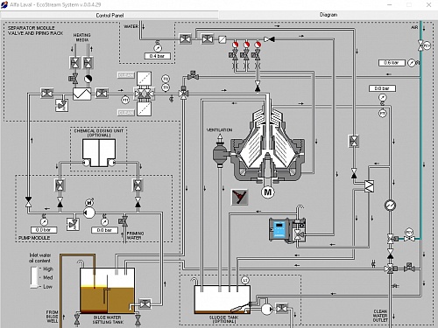Click the flow meter gauge on clean water line
This screenshot has width=438, height=328.
390,205
